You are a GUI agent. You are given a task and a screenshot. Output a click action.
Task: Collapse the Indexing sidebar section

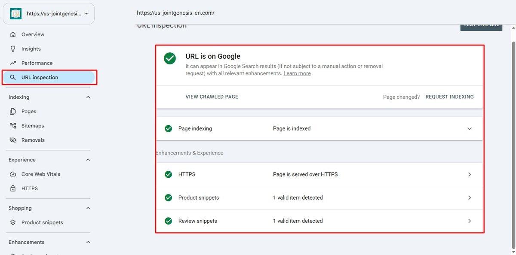88,97
